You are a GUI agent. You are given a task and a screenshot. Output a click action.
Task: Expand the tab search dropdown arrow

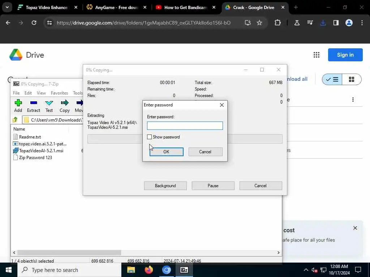click(7, 7)
